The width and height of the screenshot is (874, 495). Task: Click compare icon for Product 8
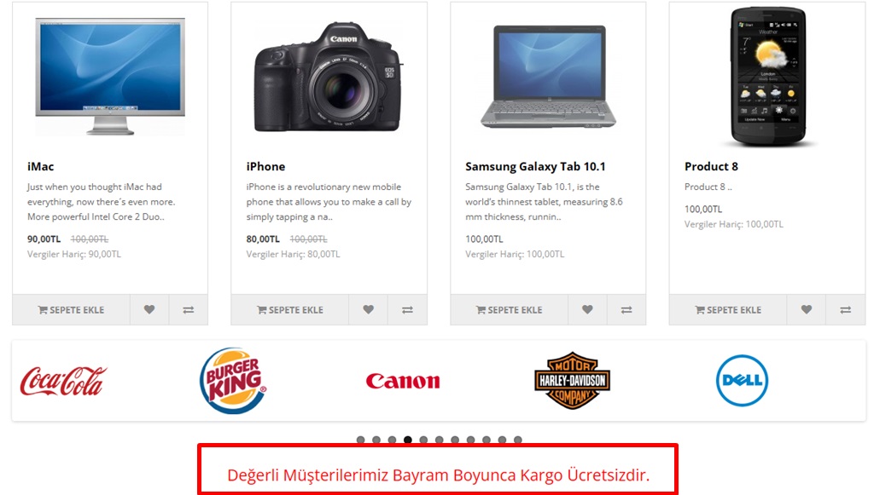click(x=846, y=310)
